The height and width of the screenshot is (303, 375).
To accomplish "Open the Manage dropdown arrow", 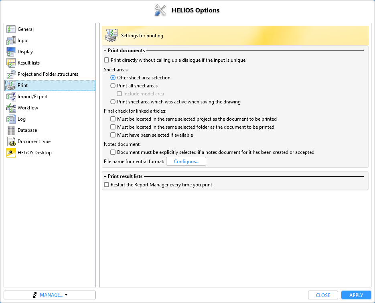I will pyautogui.click(x=66, y=295).
